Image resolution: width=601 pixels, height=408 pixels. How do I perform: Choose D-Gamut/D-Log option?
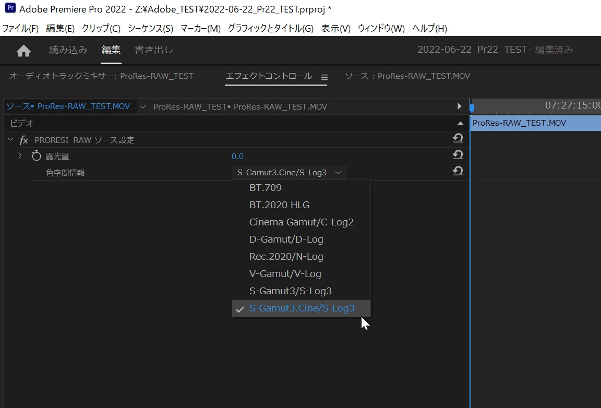[x=301, y=239]
